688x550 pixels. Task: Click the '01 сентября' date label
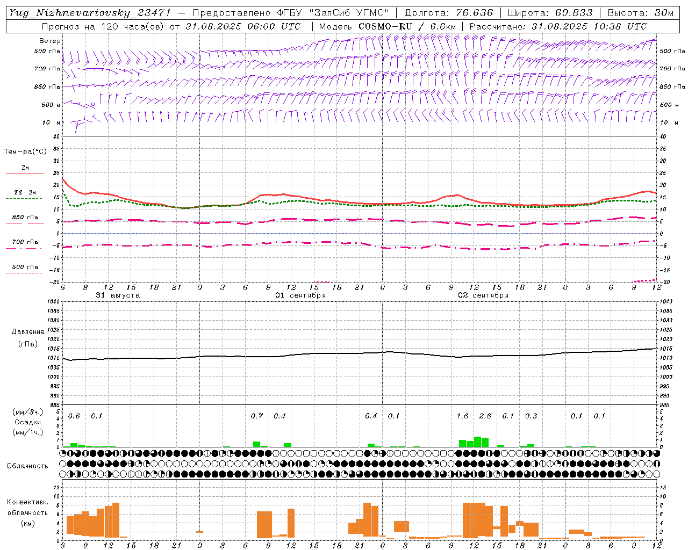coord(300,295)
